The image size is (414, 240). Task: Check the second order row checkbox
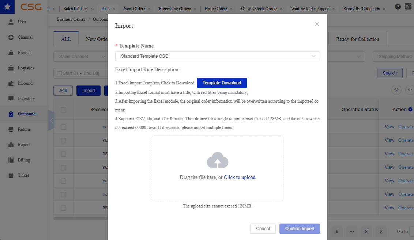(x=63, y=140)
